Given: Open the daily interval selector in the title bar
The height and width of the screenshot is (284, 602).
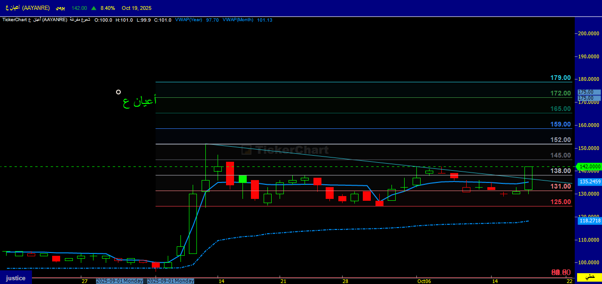Looking at the screenshot, I should click(61, 8).
